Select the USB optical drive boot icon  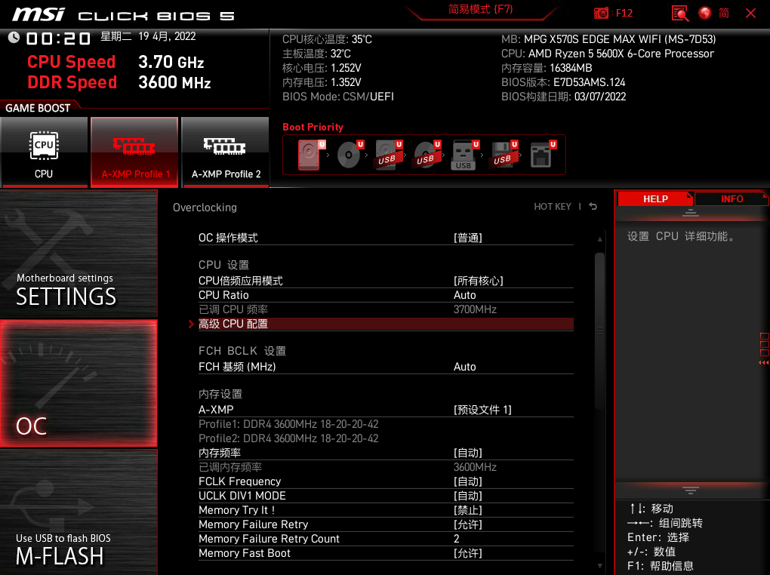coord(427,155)
